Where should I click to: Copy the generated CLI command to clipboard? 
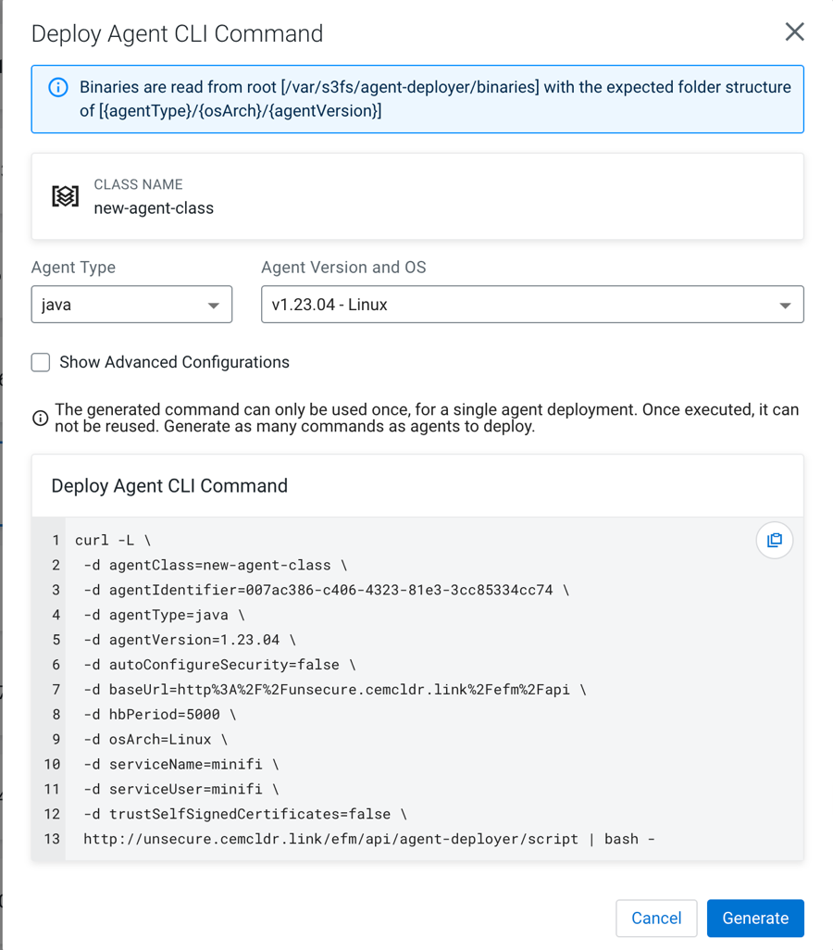[x=774, y=540]
